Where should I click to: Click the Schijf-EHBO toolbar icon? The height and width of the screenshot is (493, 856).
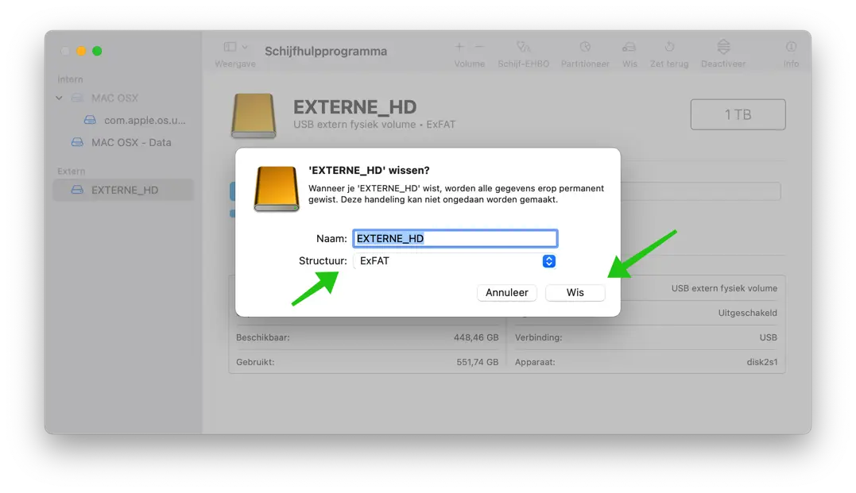coord(523,47)
